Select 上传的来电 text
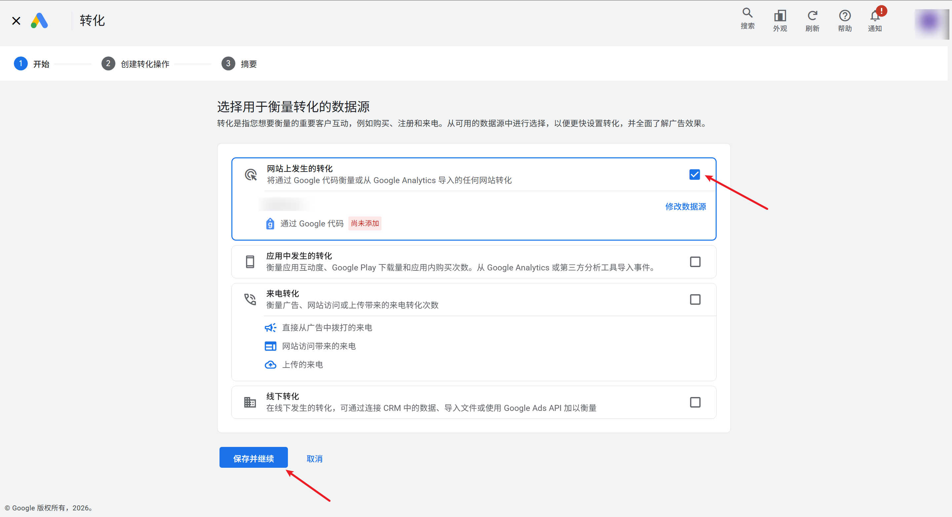This screenshot has height=517, width=952. 303,365
